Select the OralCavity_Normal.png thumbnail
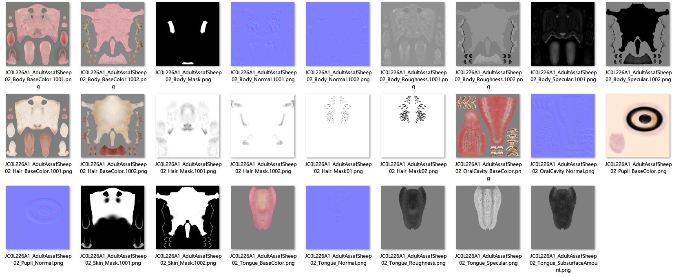The height and width of the screenshot is (277, 674). [563, 126]
